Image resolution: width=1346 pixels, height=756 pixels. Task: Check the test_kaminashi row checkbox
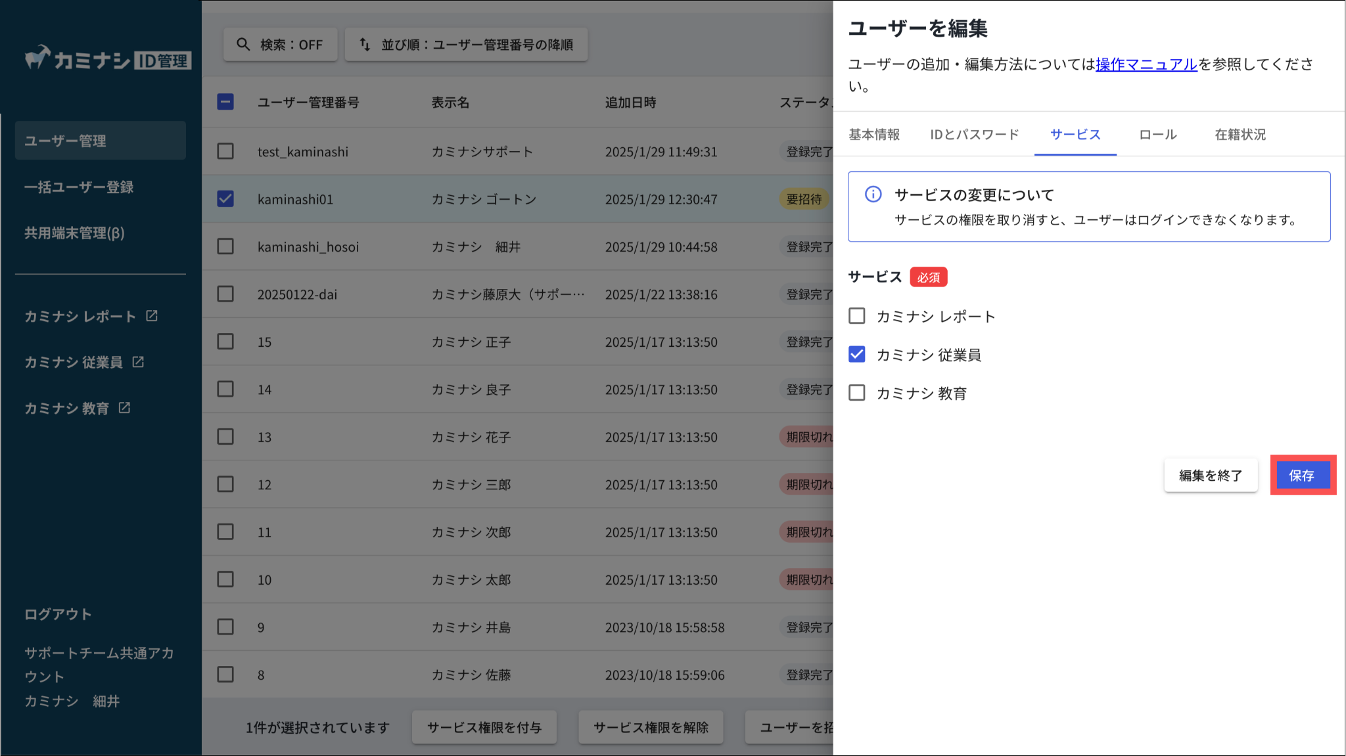(225, 151)
